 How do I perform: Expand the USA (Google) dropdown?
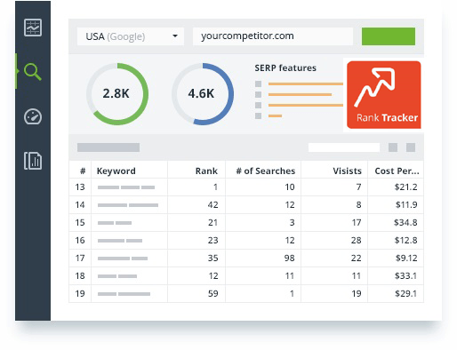click(x=131, y=36)
